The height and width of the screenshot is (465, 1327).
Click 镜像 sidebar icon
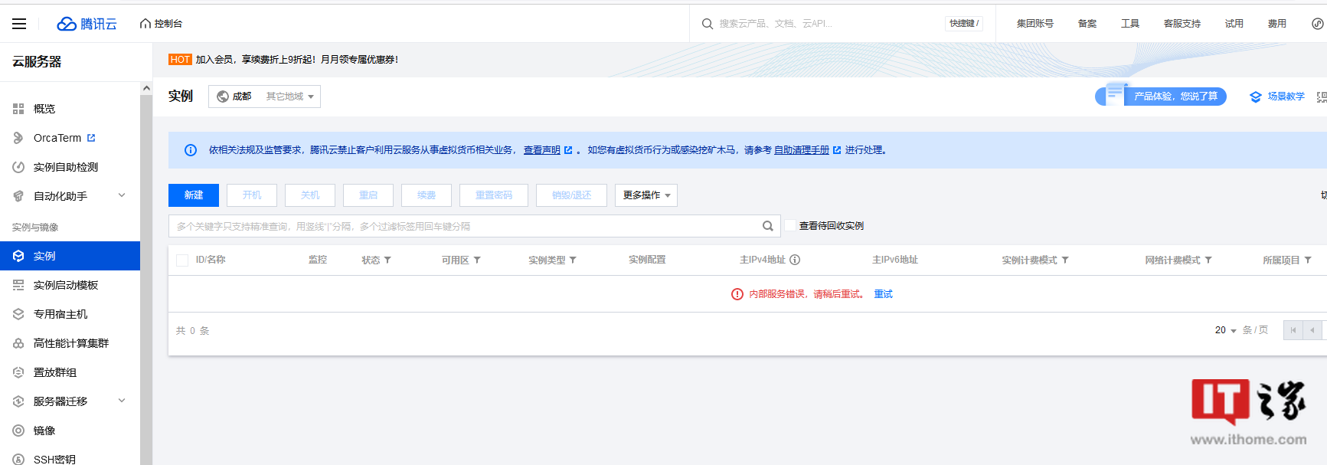[x=18, y=431]
